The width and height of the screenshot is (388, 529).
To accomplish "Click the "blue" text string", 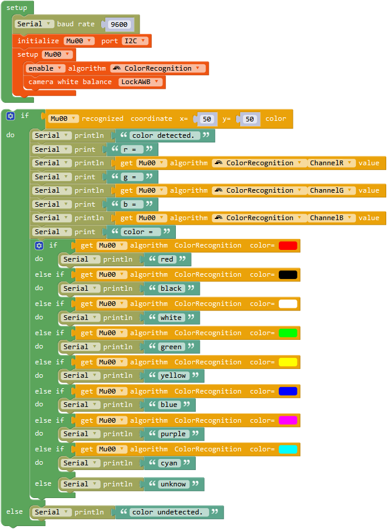I will [x=169, y=405].
